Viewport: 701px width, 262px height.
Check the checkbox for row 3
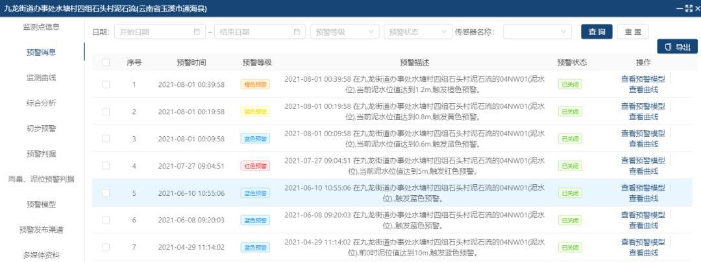(106, 139)
